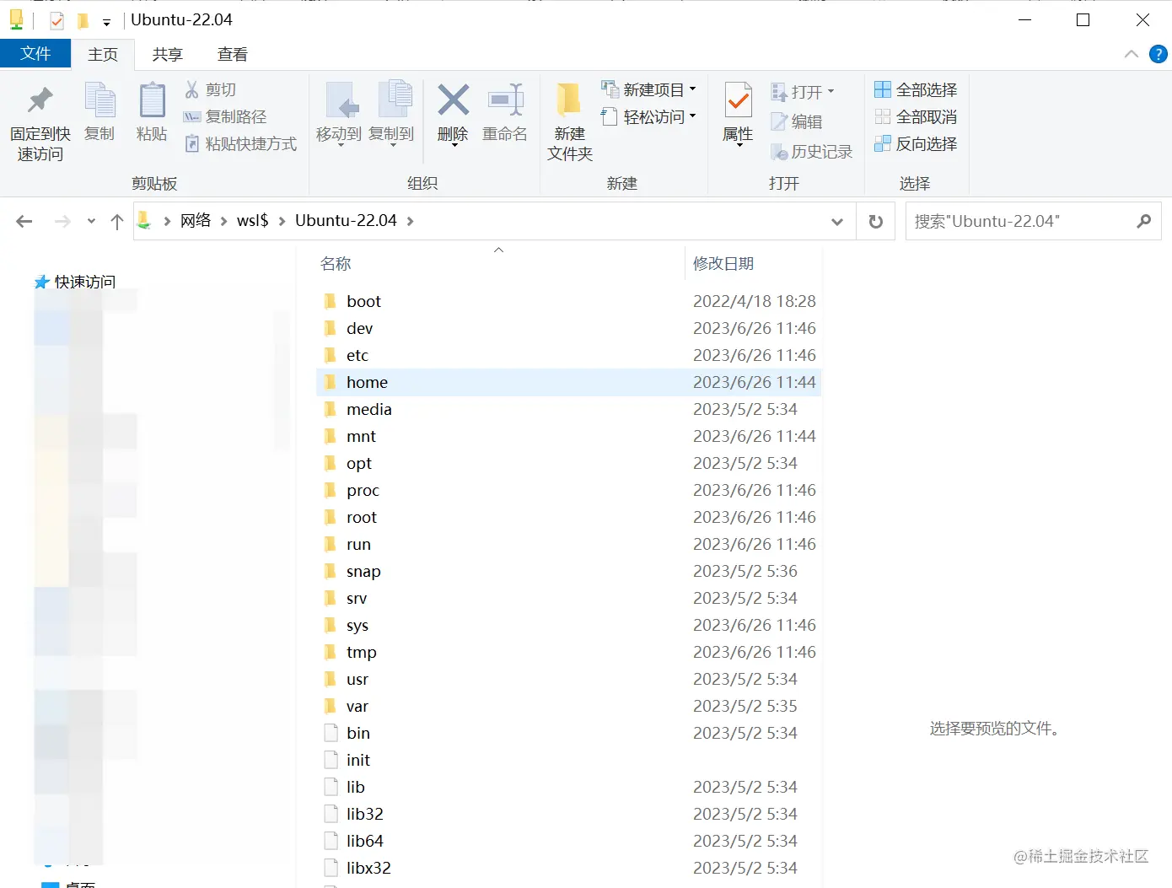Screen dimensions: 1172x888
Task: Select Paste Shortcut (粘贴快捷方式)
Action: point(241,143)
